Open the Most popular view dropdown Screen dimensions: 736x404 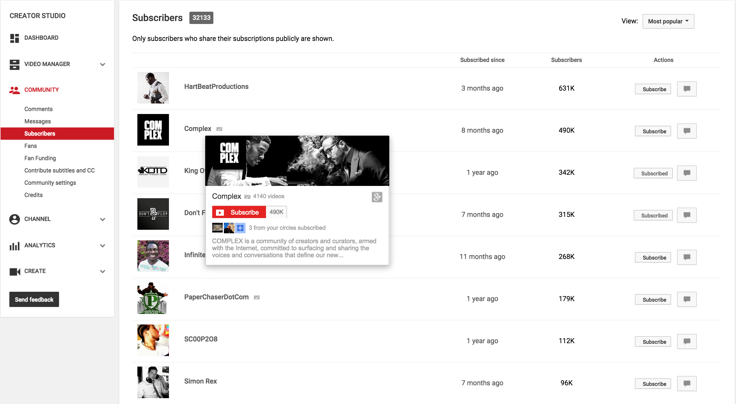668,21
